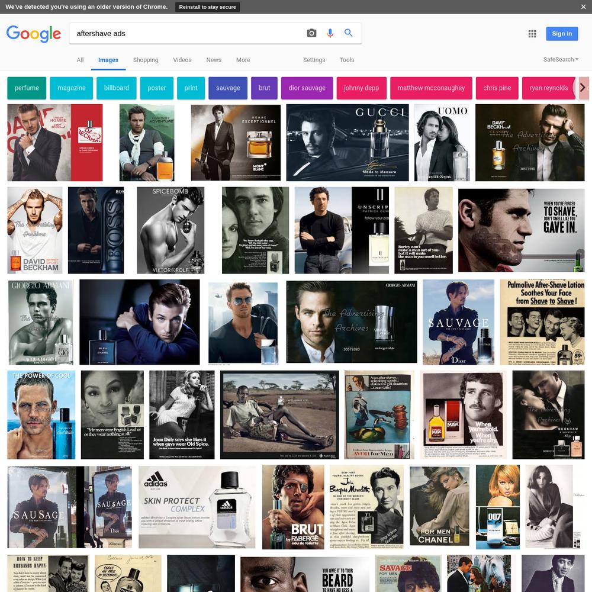Open the Unscripted Patrick Dempsey ad image

tap(342, 230)
